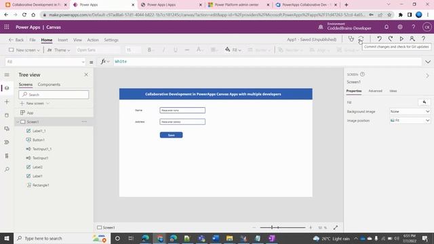Open the Theme dropdown
Viewport: 434px width, 244px height.
click(59, 50)
